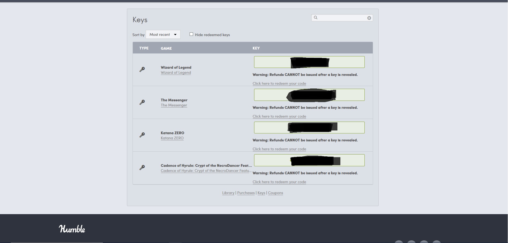Image resolution: width=508 pixels, height=243 pixels.
Task: Click the bold The Messenger title
Action: click(174, 100)
